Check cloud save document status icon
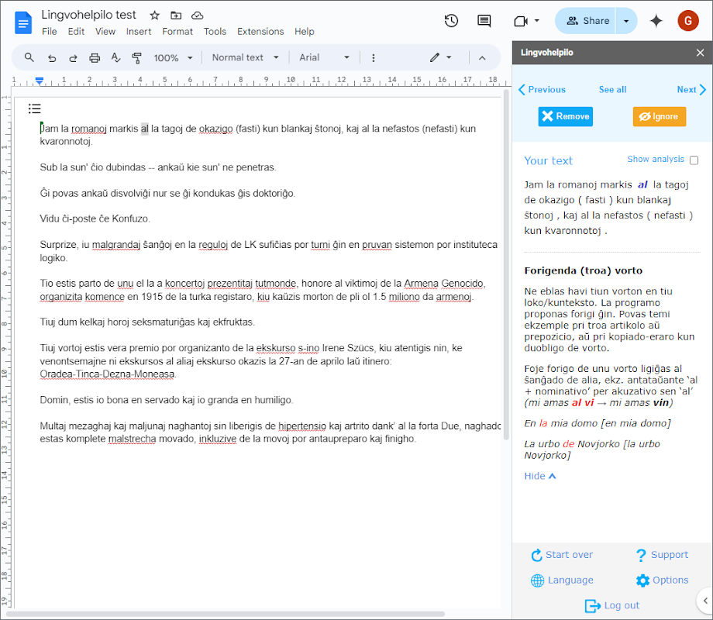 (x=198, y=15)
